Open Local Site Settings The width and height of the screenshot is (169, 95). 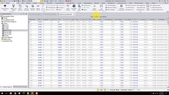pyautogui.click(x=110, y=6)
